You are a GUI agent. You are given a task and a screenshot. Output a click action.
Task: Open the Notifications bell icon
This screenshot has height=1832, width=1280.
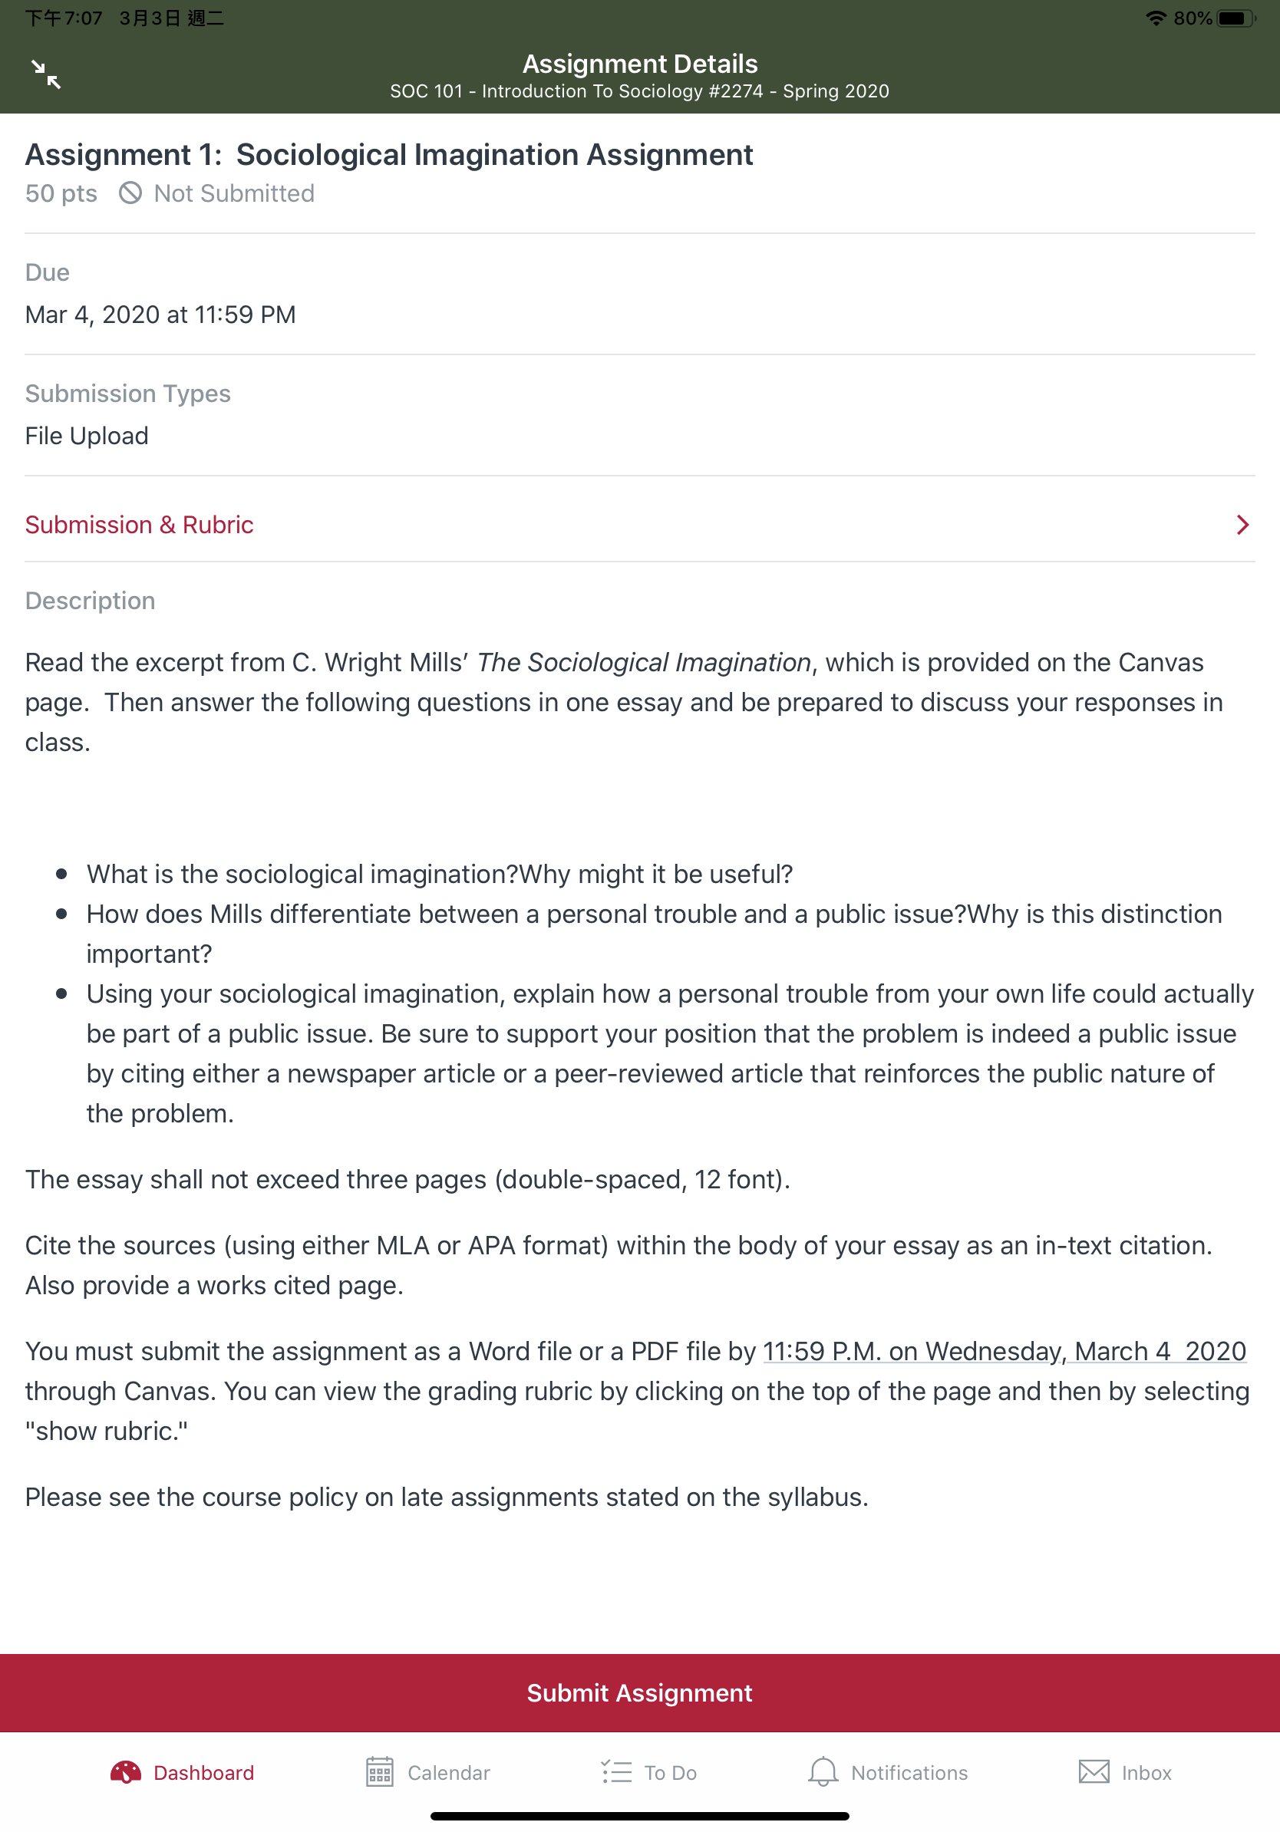(823, 1772)
